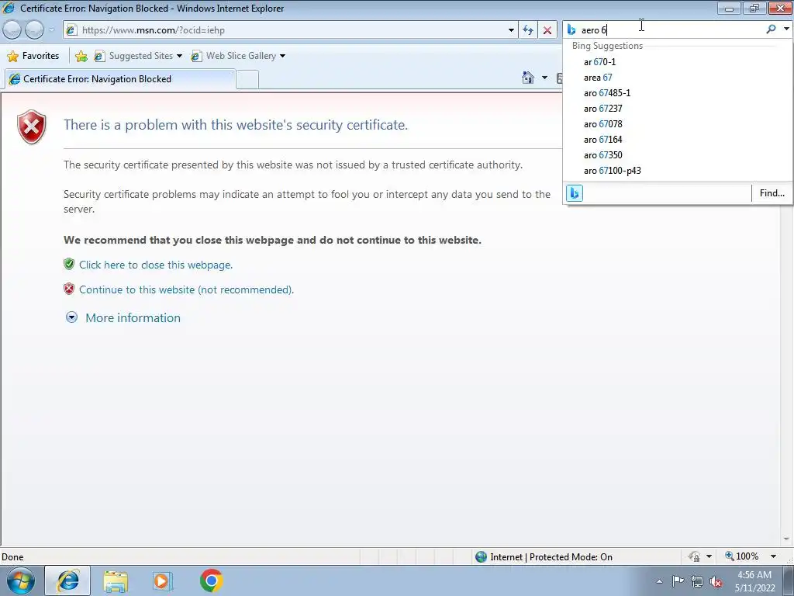
Task: Click 'Continue to this website (not recommended)' link
Action: click(x=186, y=289)
